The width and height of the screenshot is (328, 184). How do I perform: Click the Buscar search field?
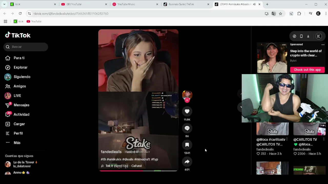point(26,47)
